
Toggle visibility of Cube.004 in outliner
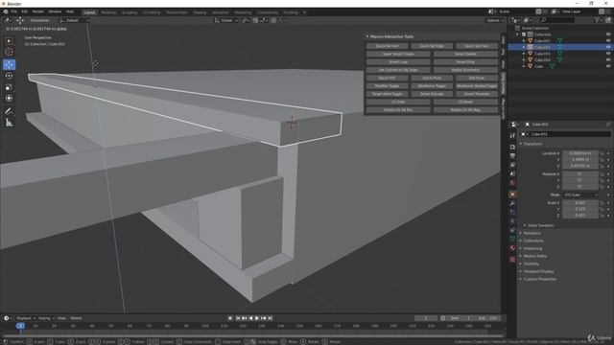pos(608,59)
